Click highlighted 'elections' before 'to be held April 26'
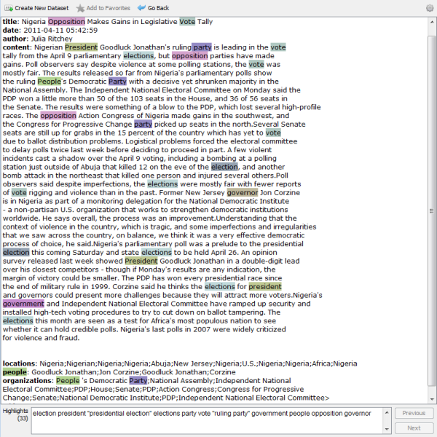Viewport: 437px width, 437px height. 157,253
